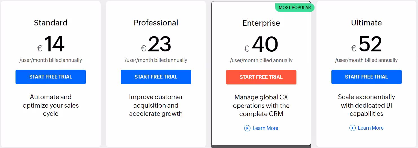Viewport: 418px width, 148px height.
Task: Click the 'Automate and optimize your sales cycle' description
Action: click(51, 105)
